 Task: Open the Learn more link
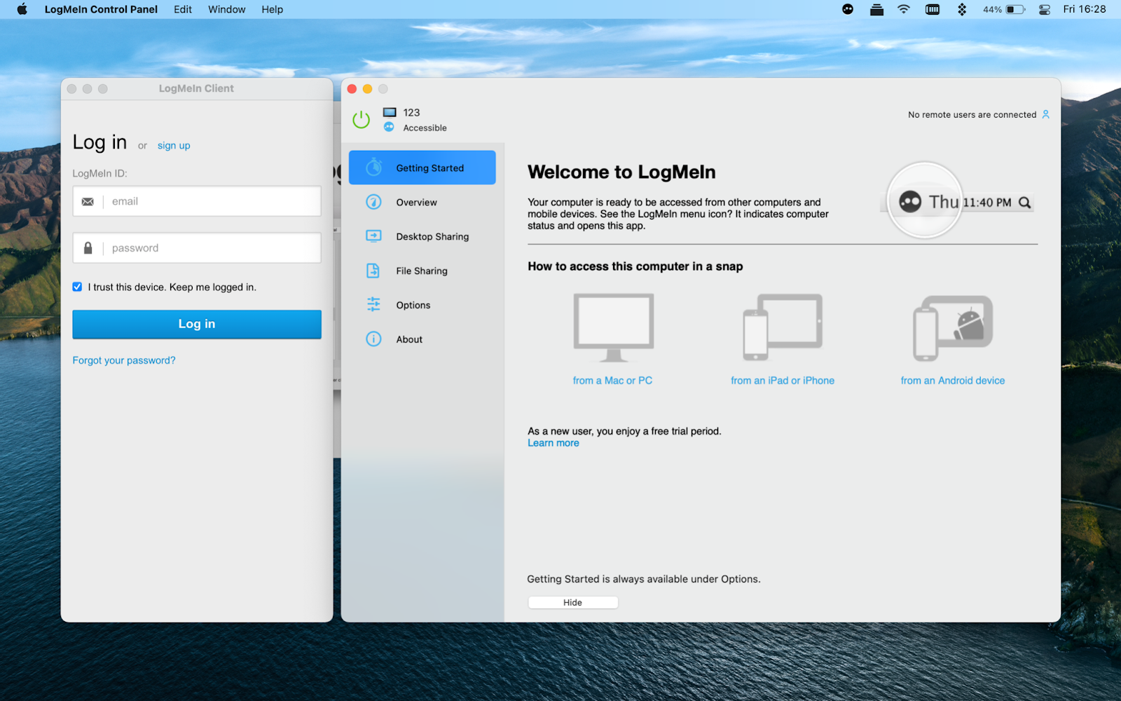(x=553, y=443)
